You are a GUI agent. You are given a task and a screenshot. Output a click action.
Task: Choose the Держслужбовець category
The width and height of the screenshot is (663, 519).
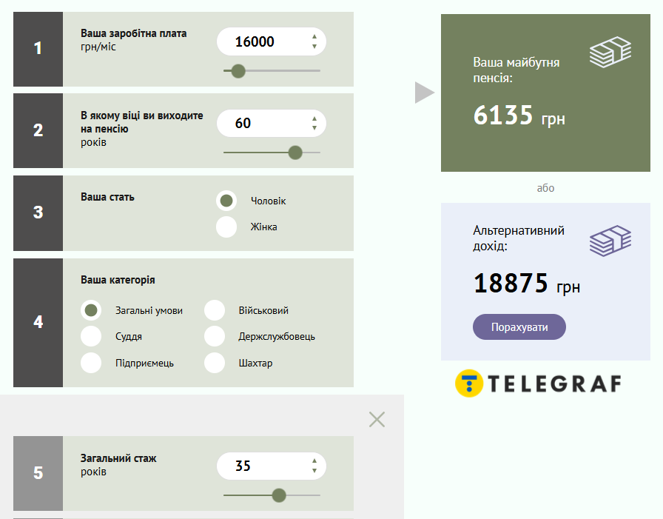coord(215,337)
